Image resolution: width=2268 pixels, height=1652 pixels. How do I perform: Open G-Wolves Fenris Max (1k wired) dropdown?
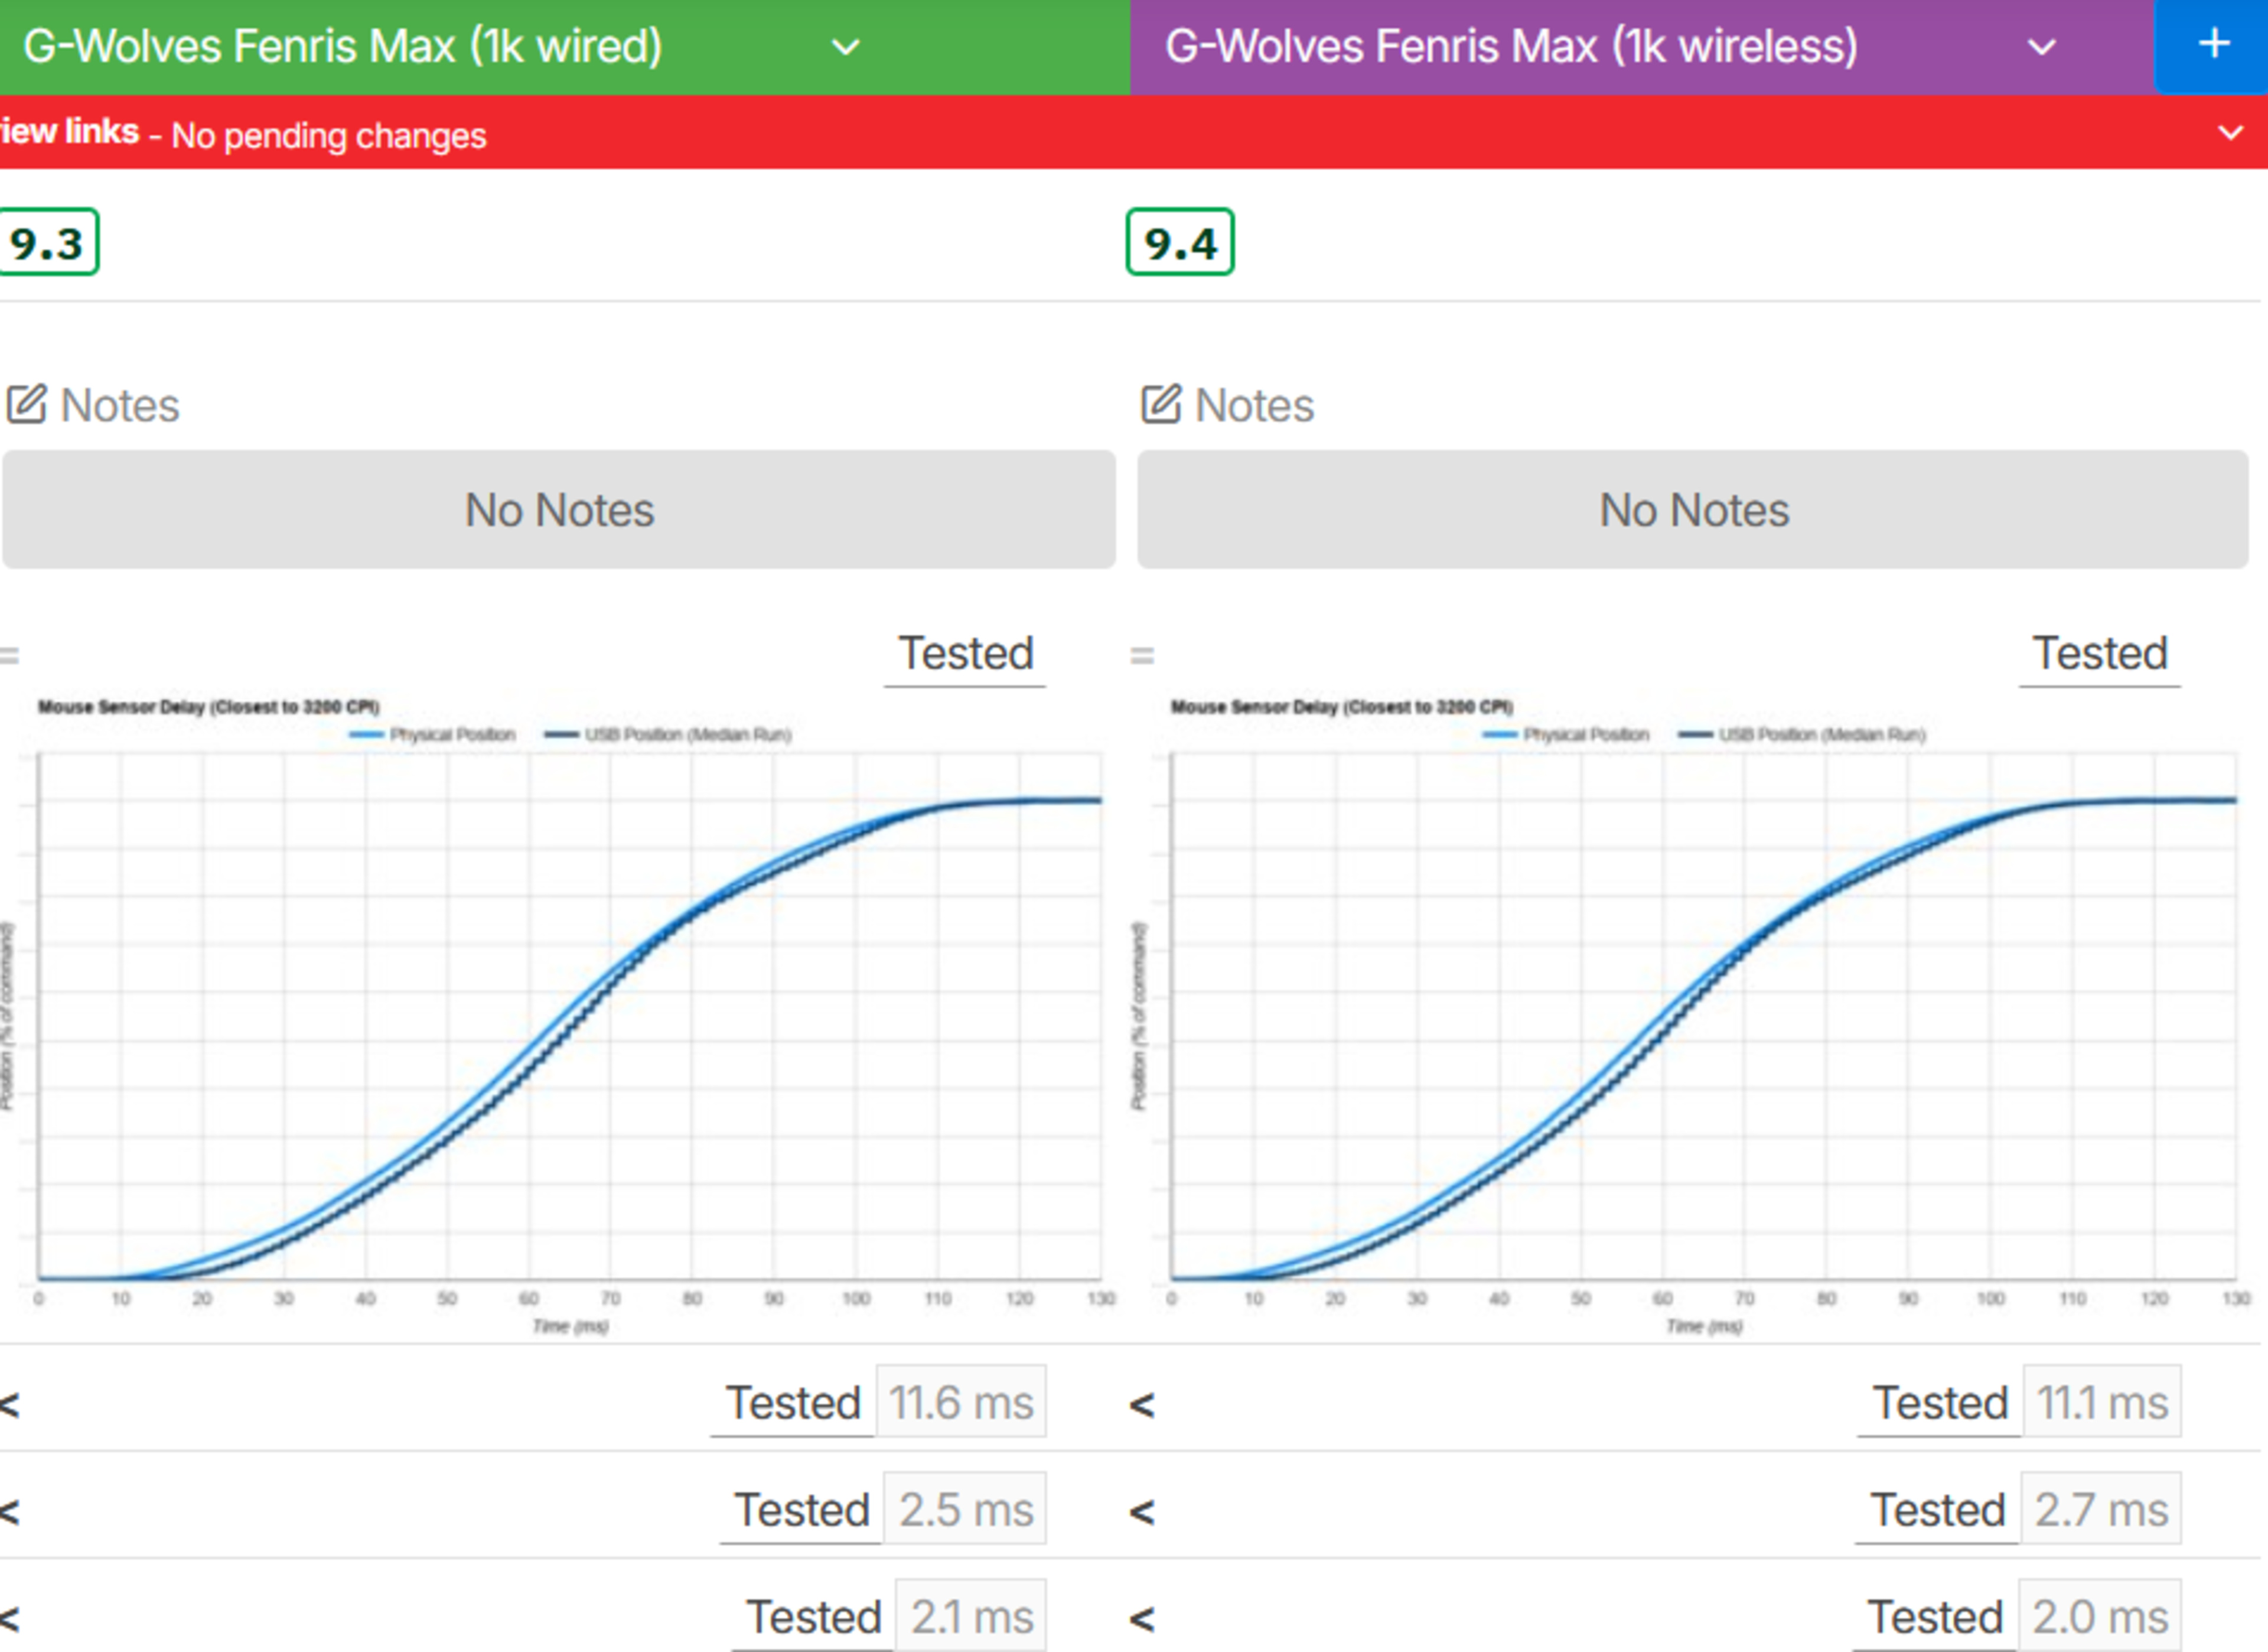pyautogui.click(x=846, y=47)
